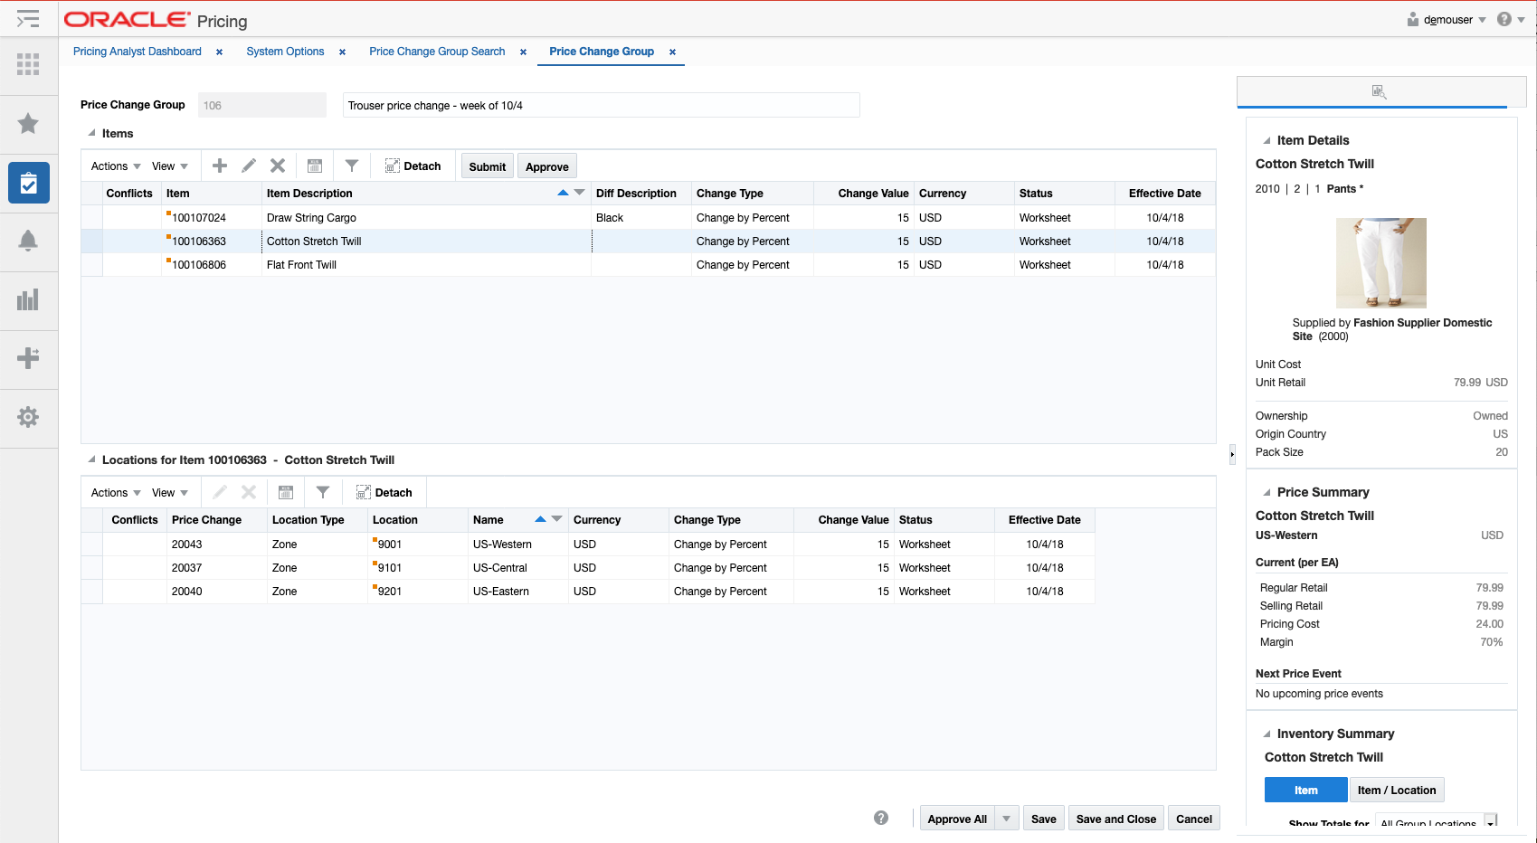
Task: Open Reports via the bar chart sidebar icon
Action: [x=28, y=300]
